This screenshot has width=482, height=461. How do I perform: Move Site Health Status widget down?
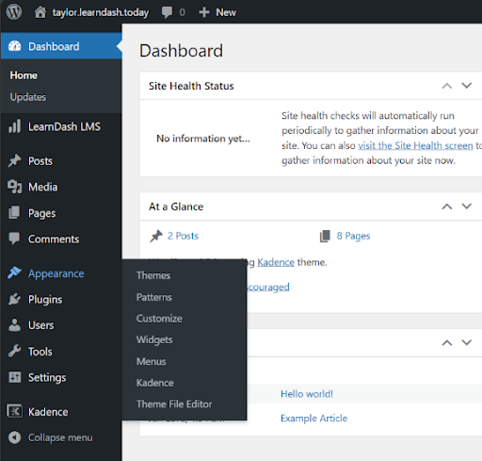[467, 86]
